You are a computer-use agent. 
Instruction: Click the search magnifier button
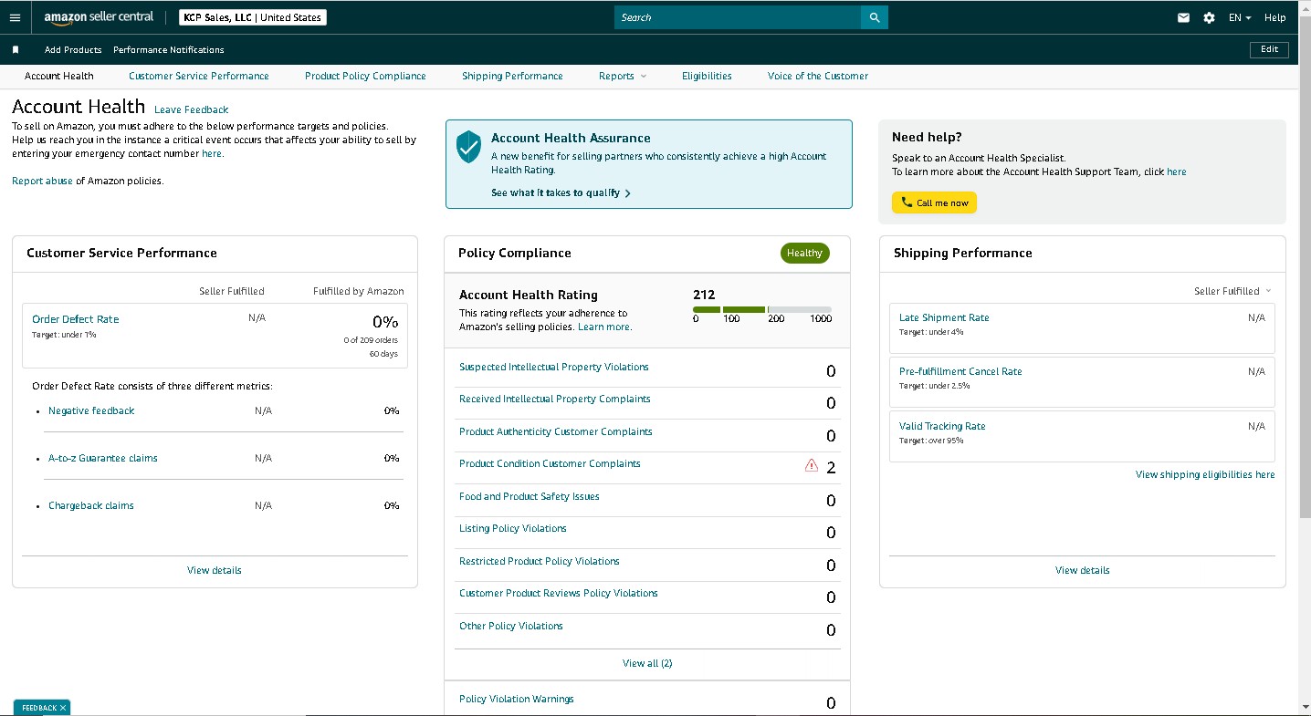[875, 17]
